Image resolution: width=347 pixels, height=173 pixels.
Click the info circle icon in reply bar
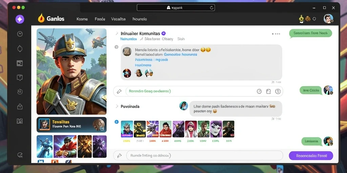[x=259, y=91]
